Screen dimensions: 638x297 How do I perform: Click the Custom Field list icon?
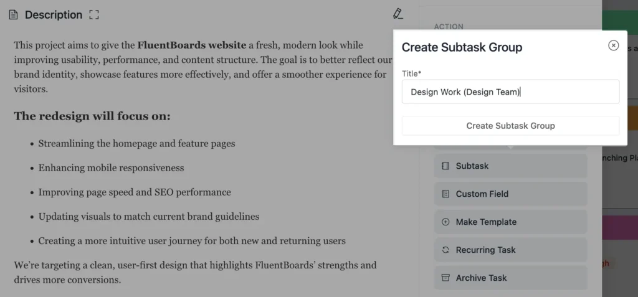[x=445, y=194]
